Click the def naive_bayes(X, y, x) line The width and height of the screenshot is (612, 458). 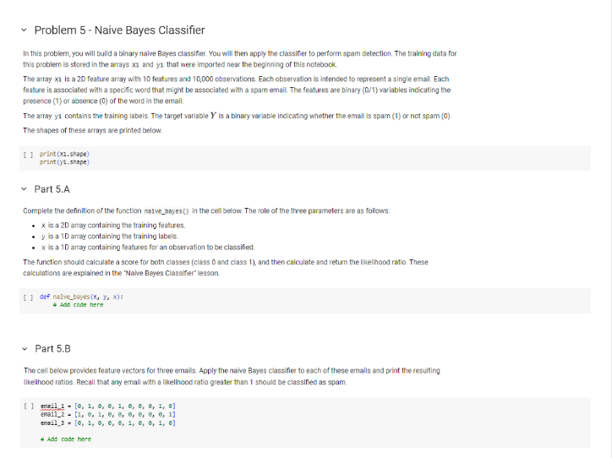[81, 297]
